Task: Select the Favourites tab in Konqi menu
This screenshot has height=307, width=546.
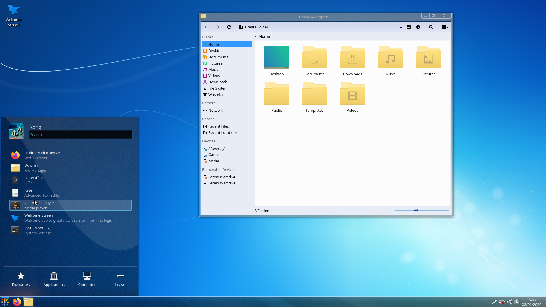Action: pyautogui.click(x=21, y=279)
